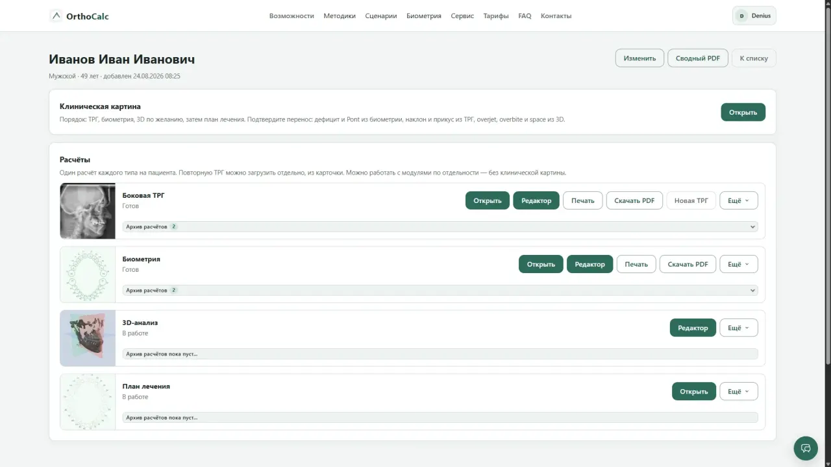
Task: Click Скачать PDF for Боковая ТРГ
Action: 634,200
